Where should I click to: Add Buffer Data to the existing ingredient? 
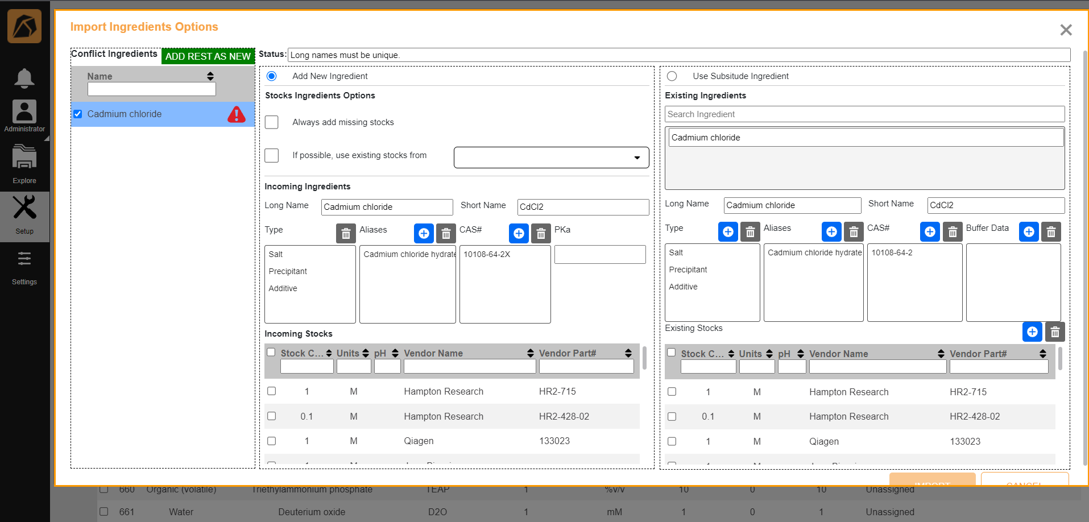1029,232
